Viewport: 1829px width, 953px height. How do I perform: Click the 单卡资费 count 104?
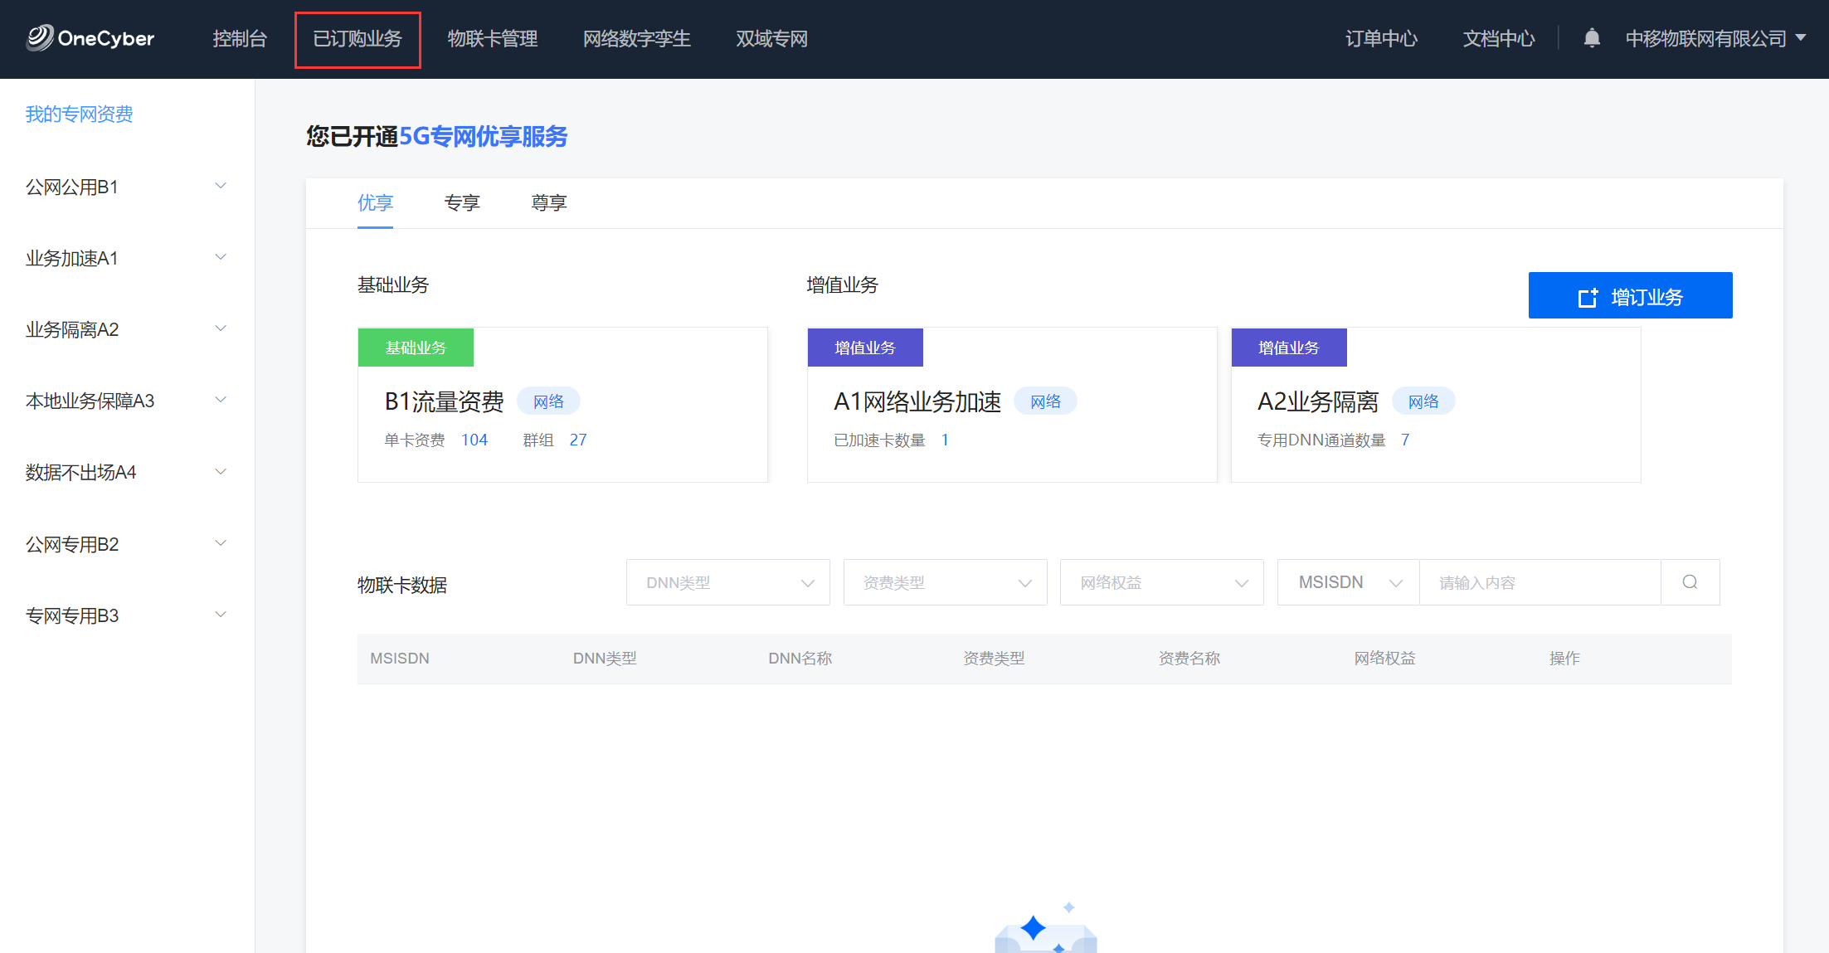474,440
